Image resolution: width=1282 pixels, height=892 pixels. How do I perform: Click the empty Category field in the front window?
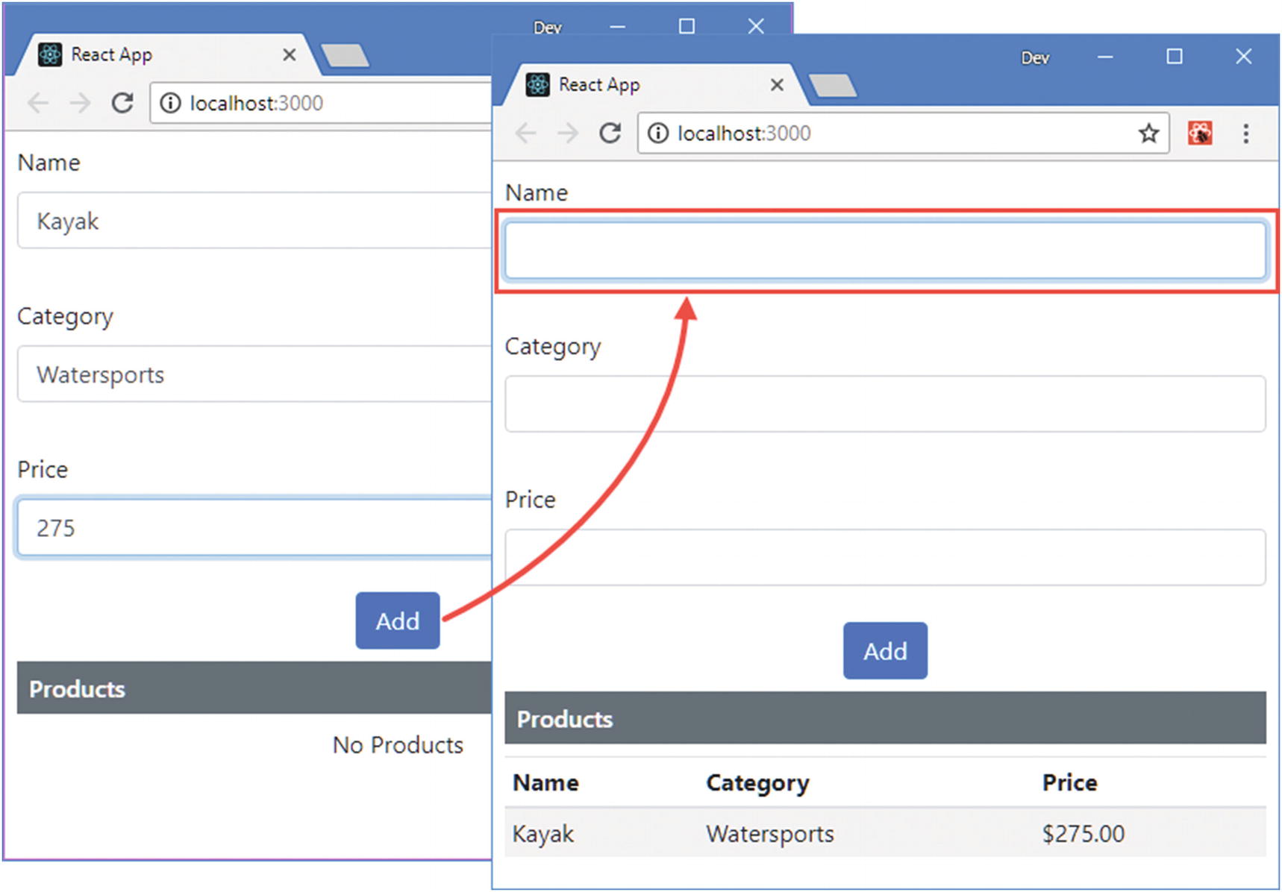884,403
